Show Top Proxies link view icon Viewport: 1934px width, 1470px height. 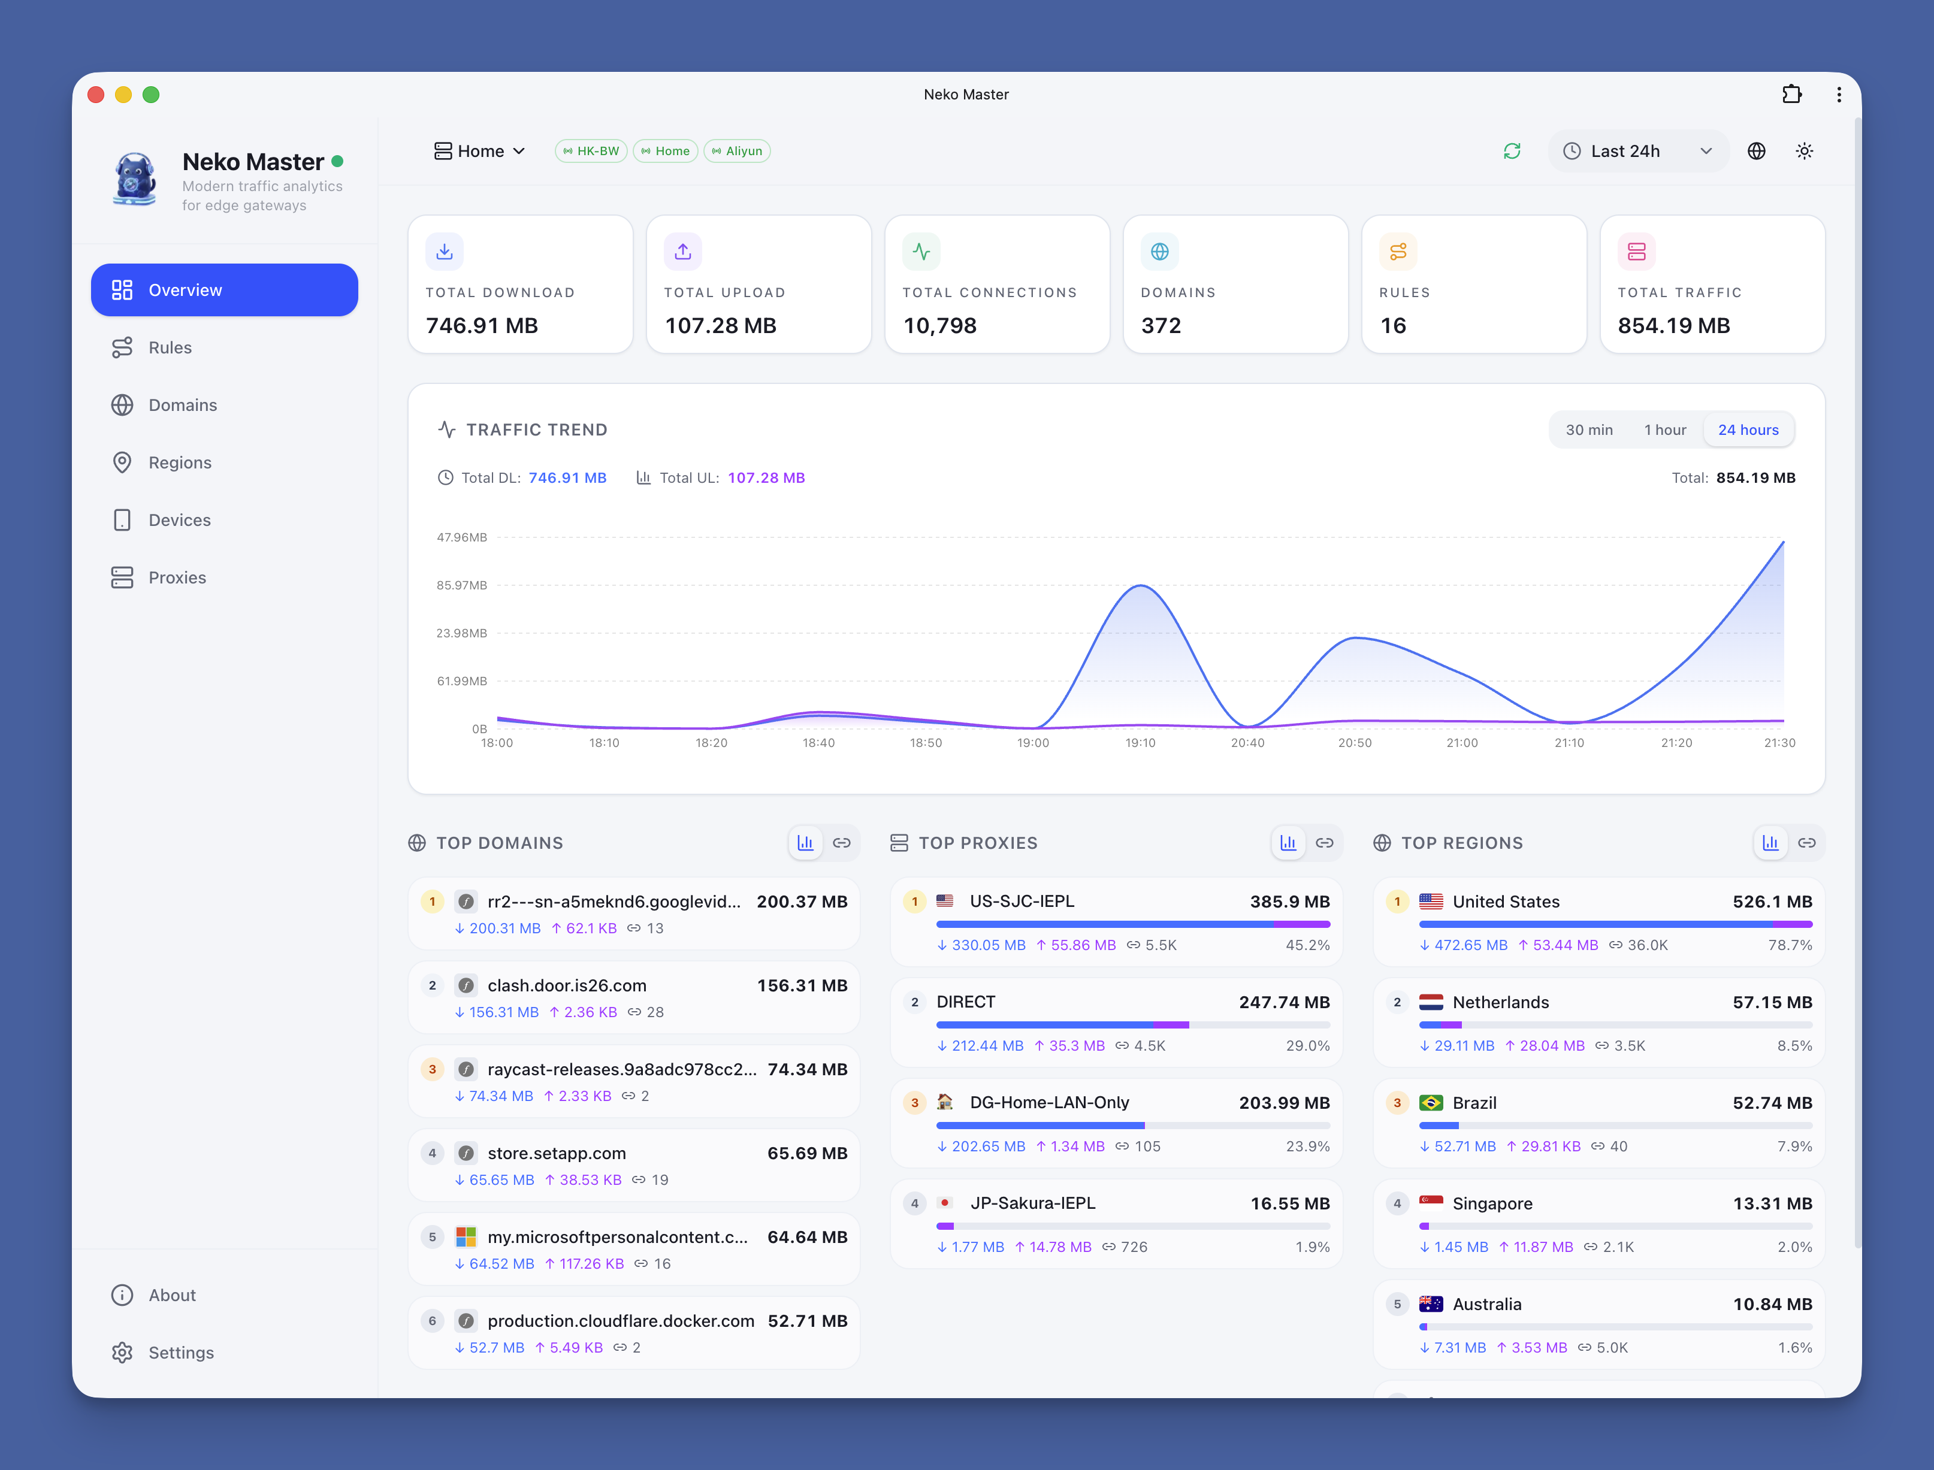[x=1324, y=843]
